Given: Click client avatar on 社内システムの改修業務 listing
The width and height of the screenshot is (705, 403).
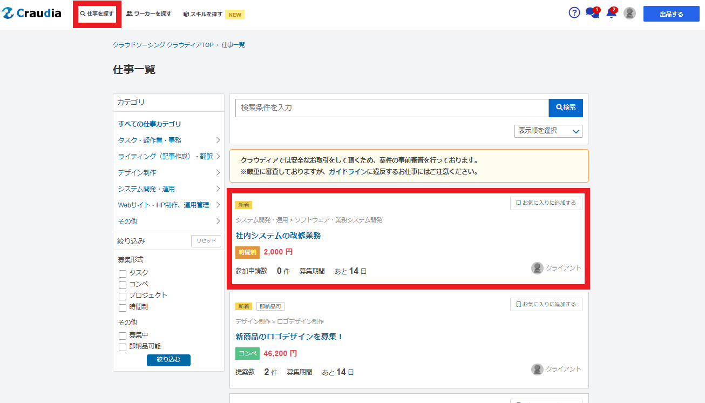Looking at the screenshot, I should click(x=537, y=268).
